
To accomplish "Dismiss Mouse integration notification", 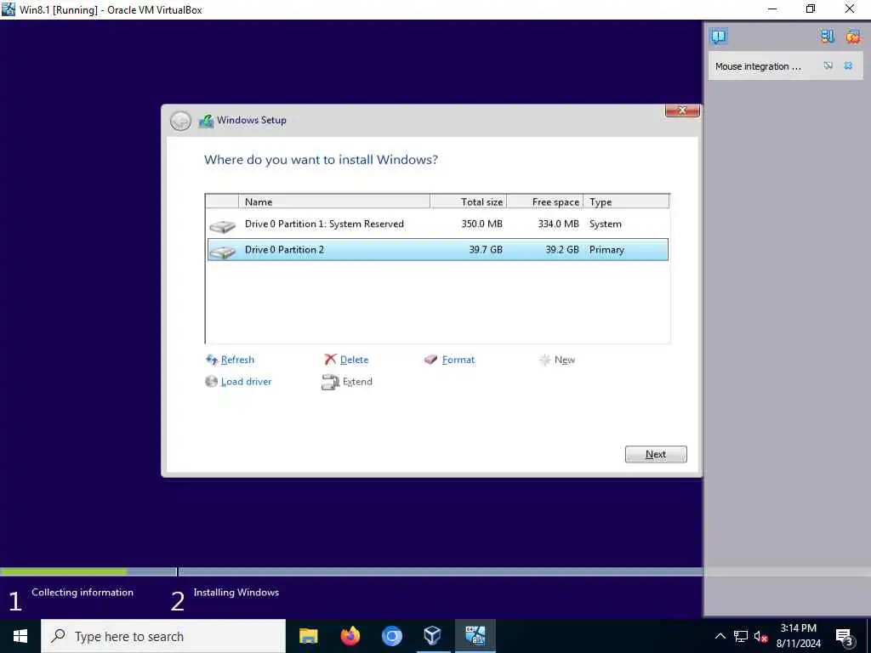I will coord(848,66).
